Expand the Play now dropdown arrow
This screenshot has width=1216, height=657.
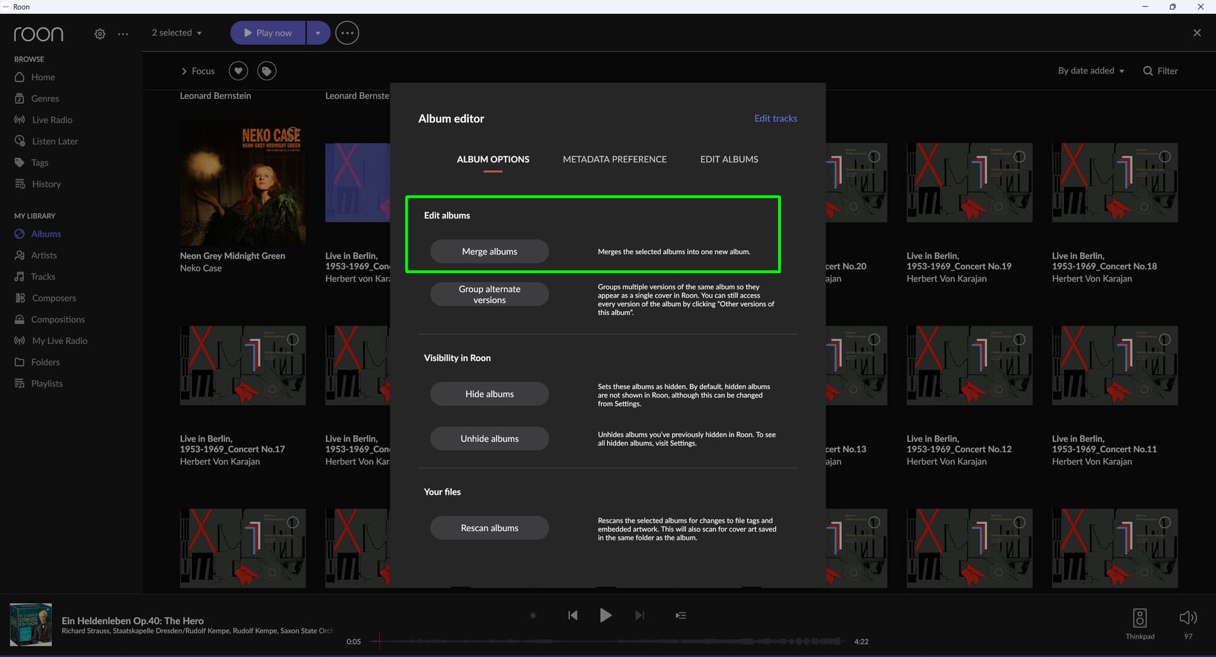click(x=318, y=33)
